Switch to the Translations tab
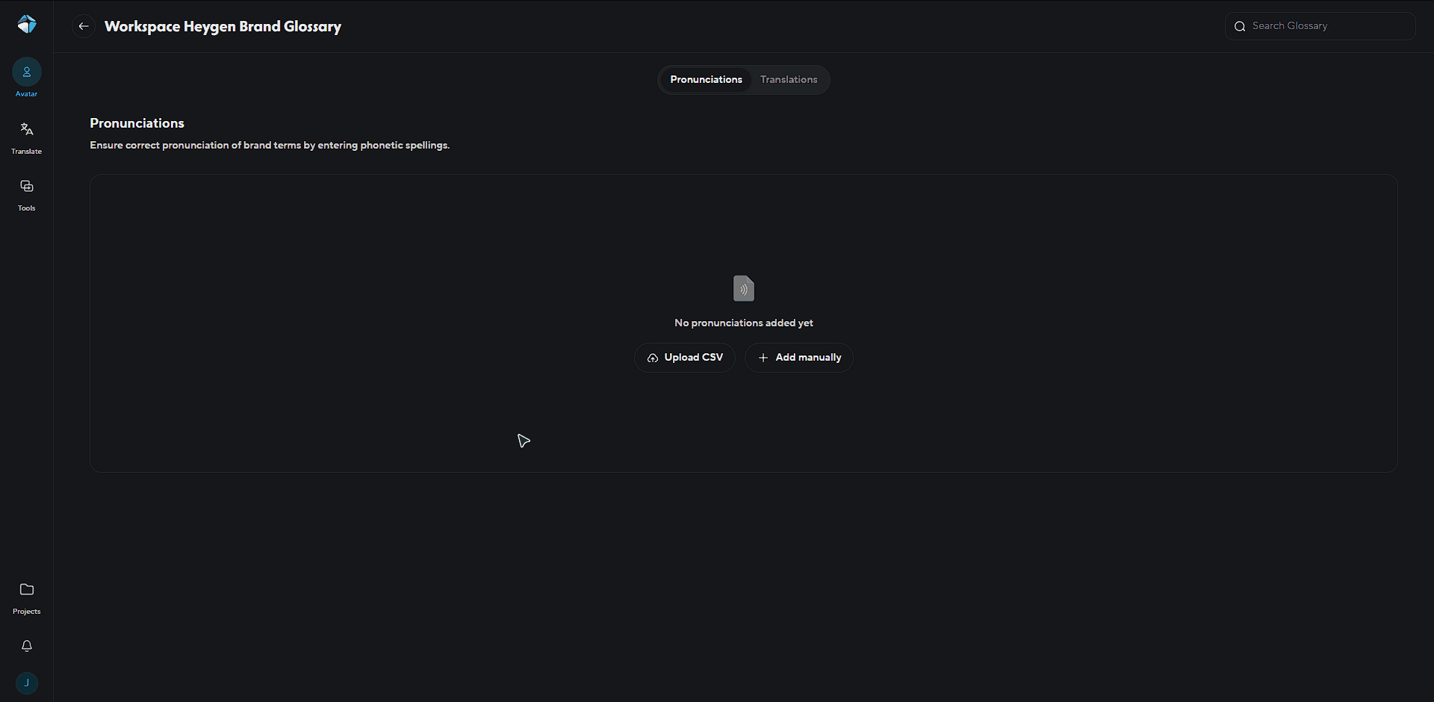 coord(789,80)
